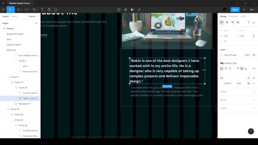This screenshot has height=145, width=258.
Task: Open text type details ellipsis menu
Action: click(x=254, y=68)
